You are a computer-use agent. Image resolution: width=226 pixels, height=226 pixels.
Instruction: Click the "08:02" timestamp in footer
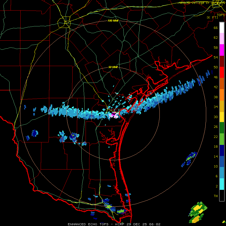coord(155,224)
